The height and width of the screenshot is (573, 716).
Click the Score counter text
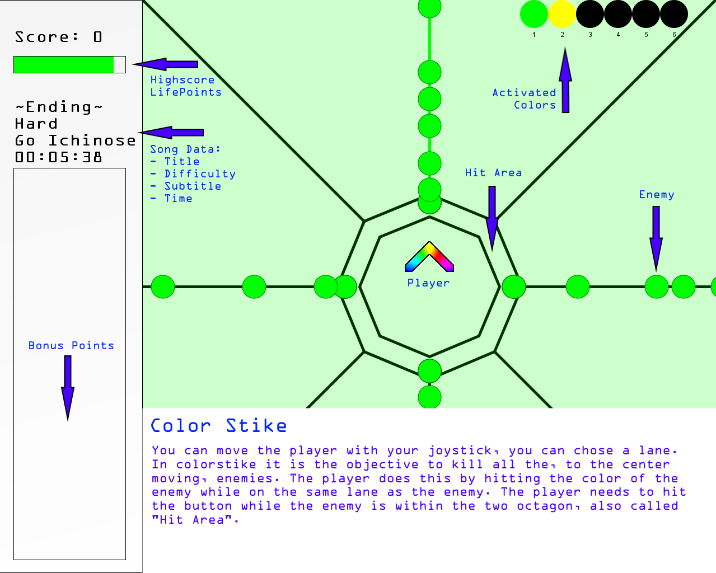pyautogui.click(x=59, y=37)
